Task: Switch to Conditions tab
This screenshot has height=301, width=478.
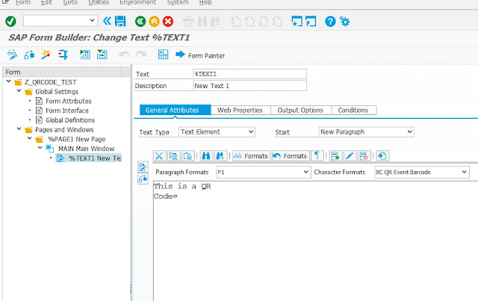Action: 353,110
